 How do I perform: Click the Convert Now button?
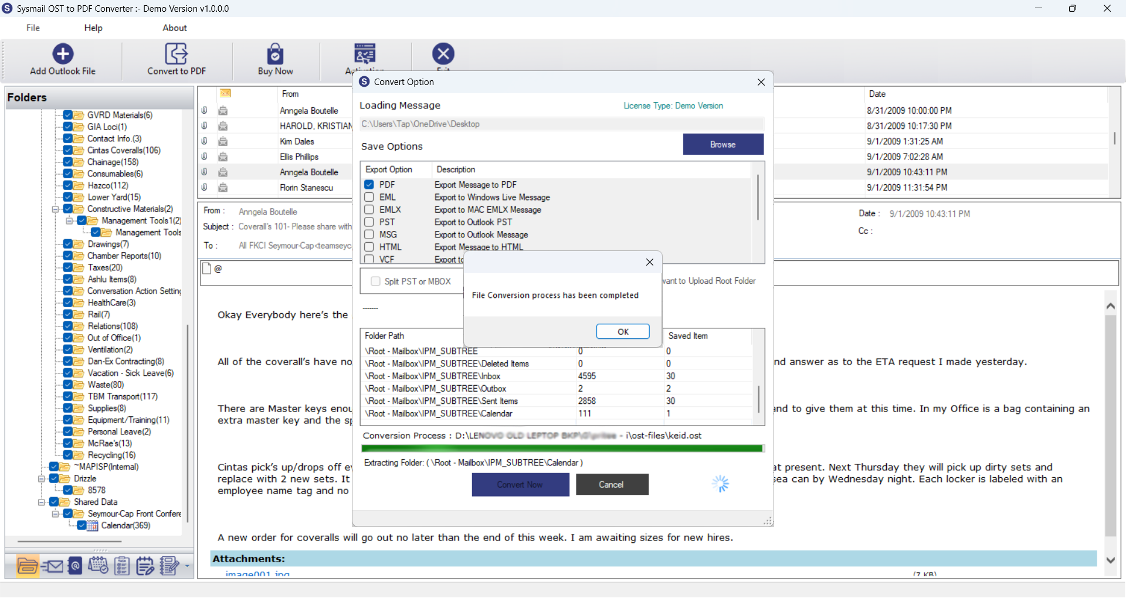pos(520,485)
